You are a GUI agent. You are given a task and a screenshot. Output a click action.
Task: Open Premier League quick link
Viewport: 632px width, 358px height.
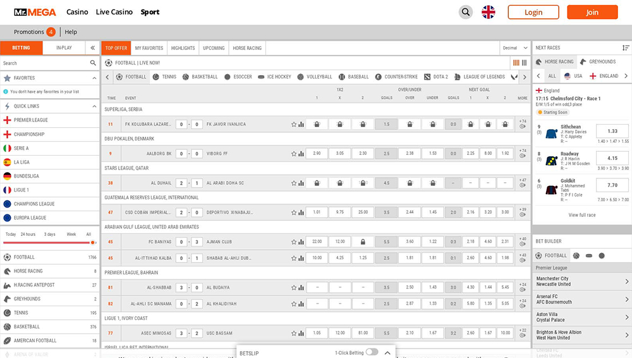(x=49, y=120)
